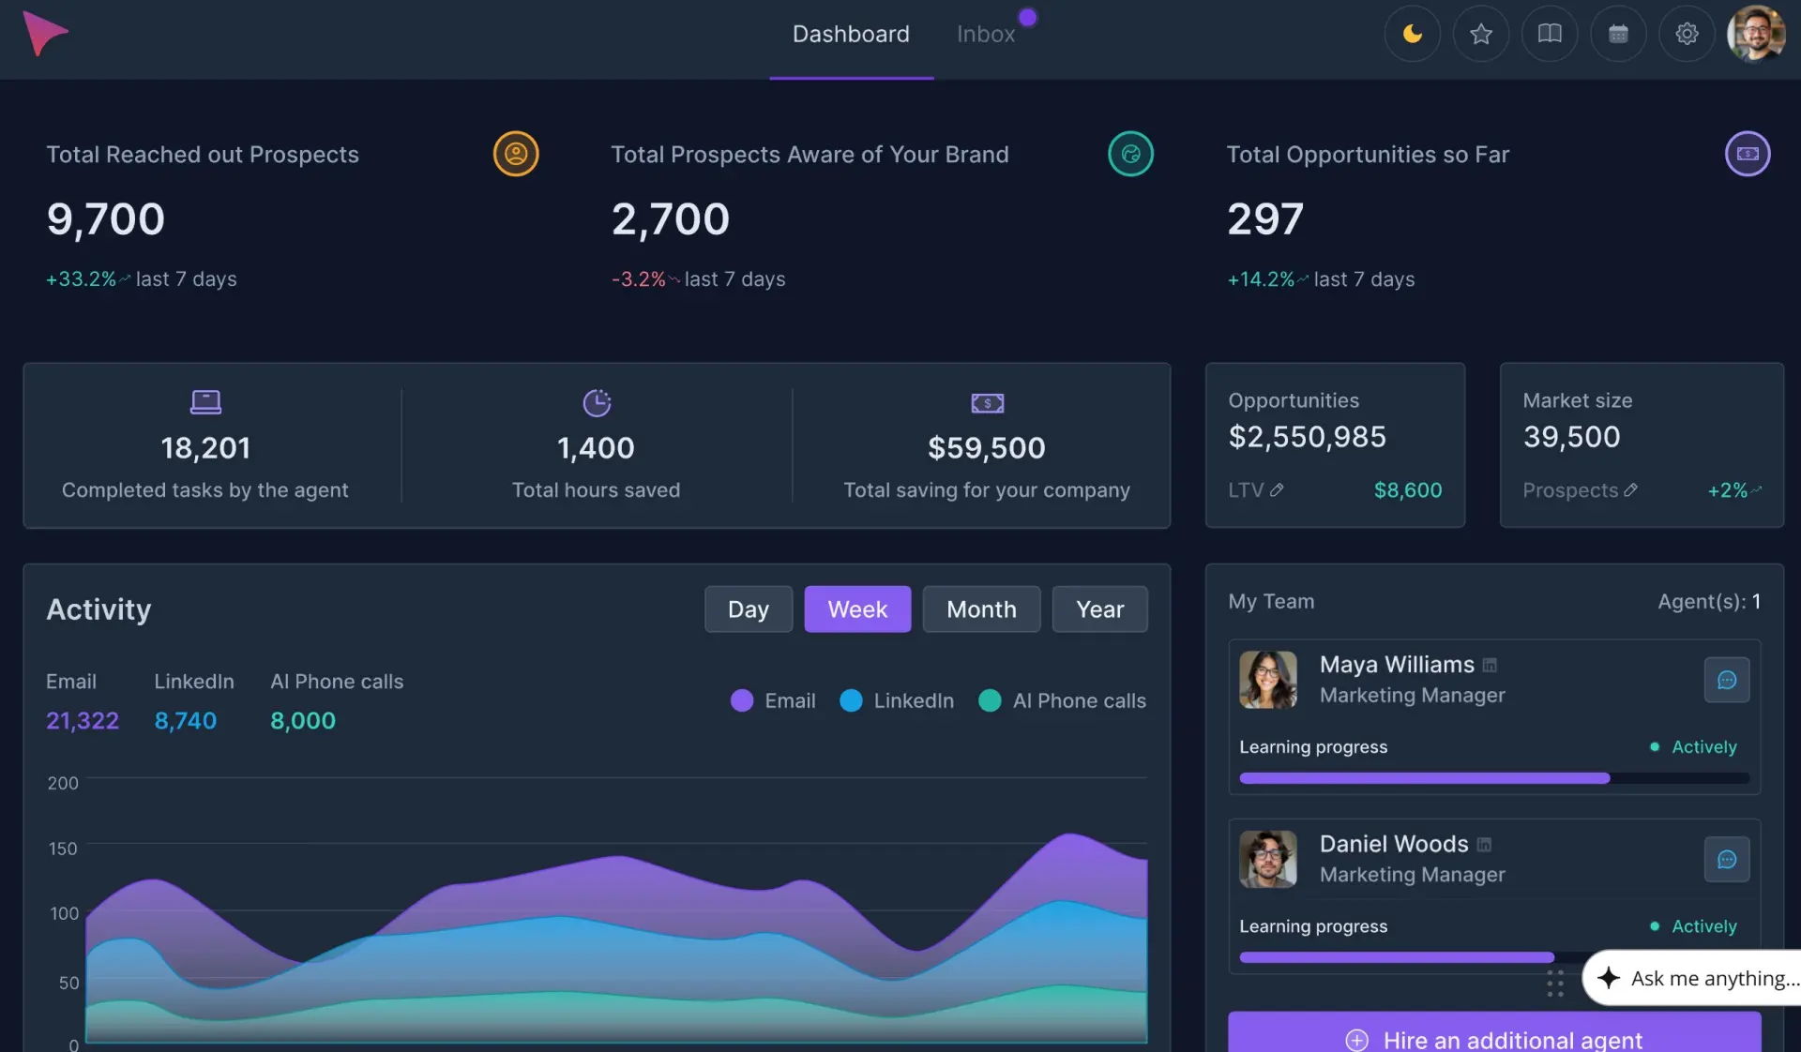The height and width of the screenshot is (1052, 1801).
Task: Open settings via the gear icon
Action: [1687, 35]
